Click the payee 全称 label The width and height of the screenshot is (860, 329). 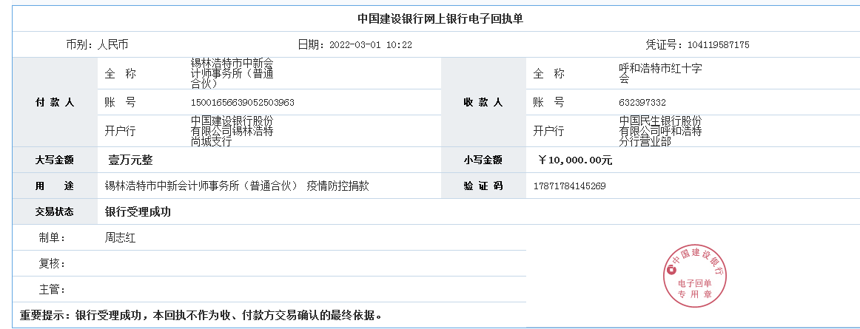(x=549, y=73)
